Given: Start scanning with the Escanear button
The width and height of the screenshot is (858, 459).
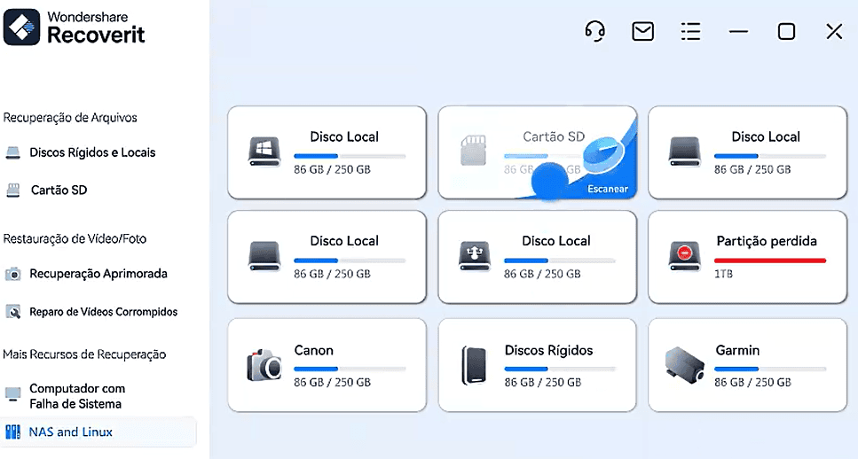Looking at the screenshot, I should [608, 189].
